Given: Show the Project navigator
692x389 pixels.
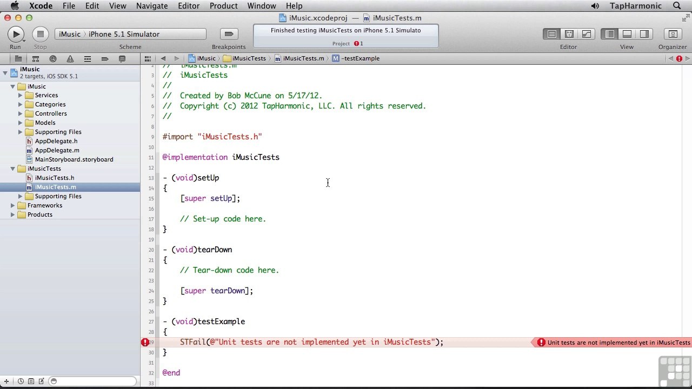Looking at the screenshot, I should tap(18, 58).
